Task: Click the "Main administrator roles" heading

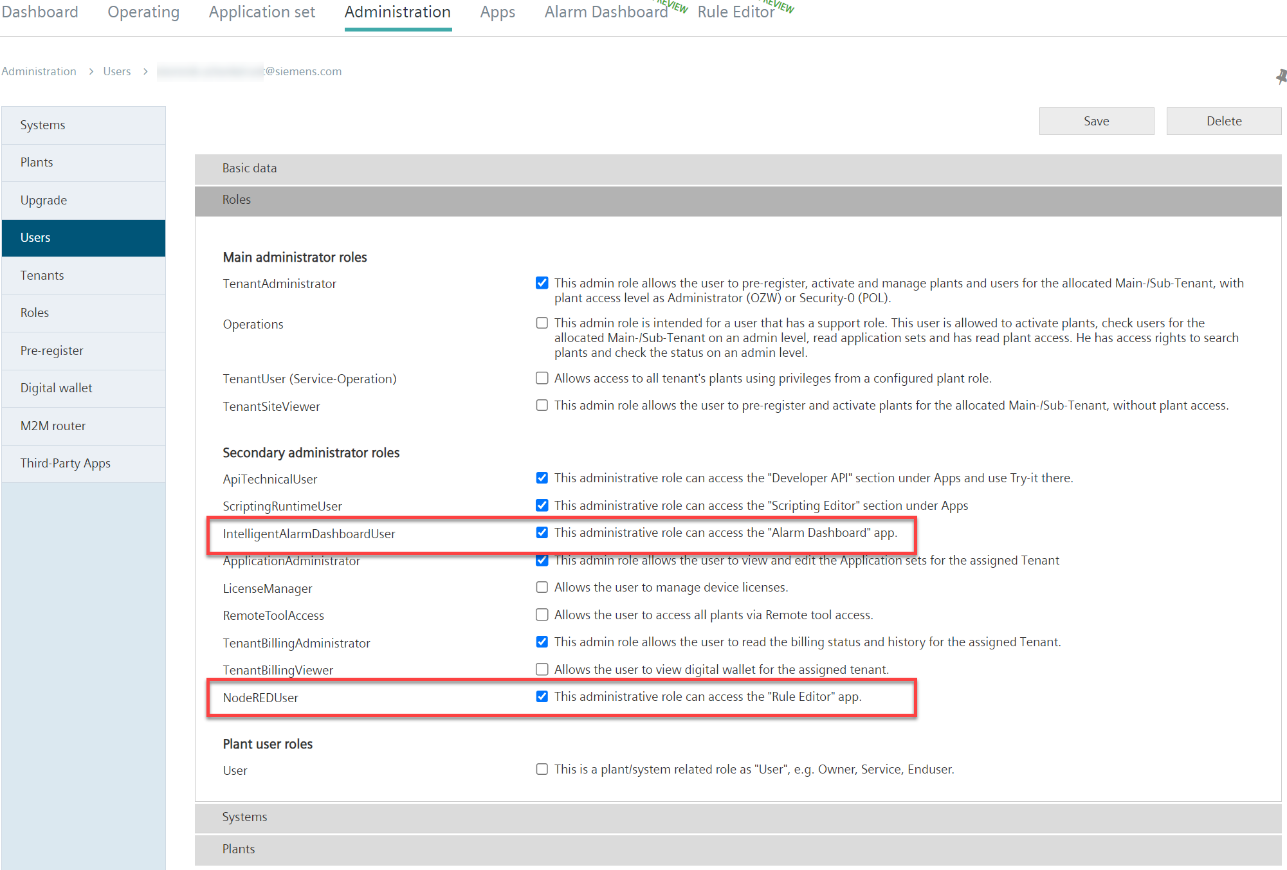Action: pyautogui.click(x=295, y=257)
